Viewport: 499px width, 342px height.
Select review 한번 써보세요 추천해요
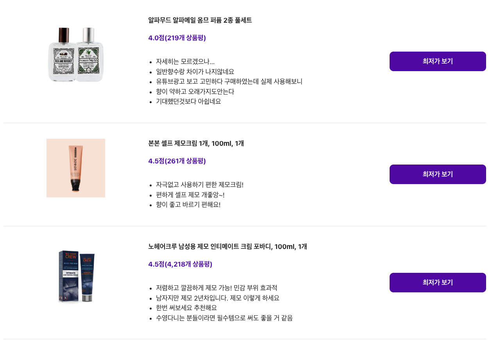(x=186, y=308)
